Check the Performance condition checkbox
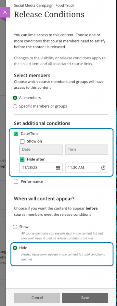The width and height of the screenshot is (117, 306). (x=16, y=182)
